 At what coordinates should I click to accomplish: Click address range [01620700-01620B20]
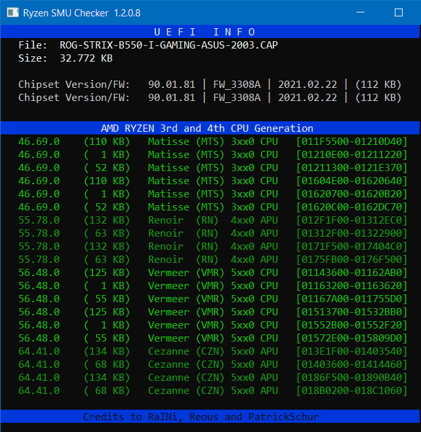(x=352, y=194)
